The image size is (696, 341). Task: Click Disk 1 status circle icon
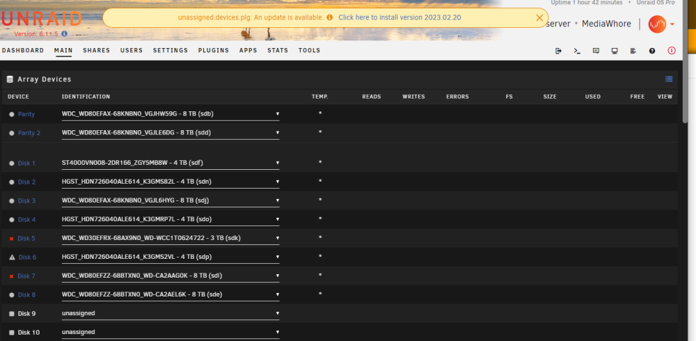(x=12, y=163)
